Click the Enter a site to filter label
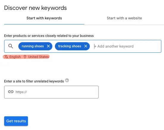 (x=34, y=81)
